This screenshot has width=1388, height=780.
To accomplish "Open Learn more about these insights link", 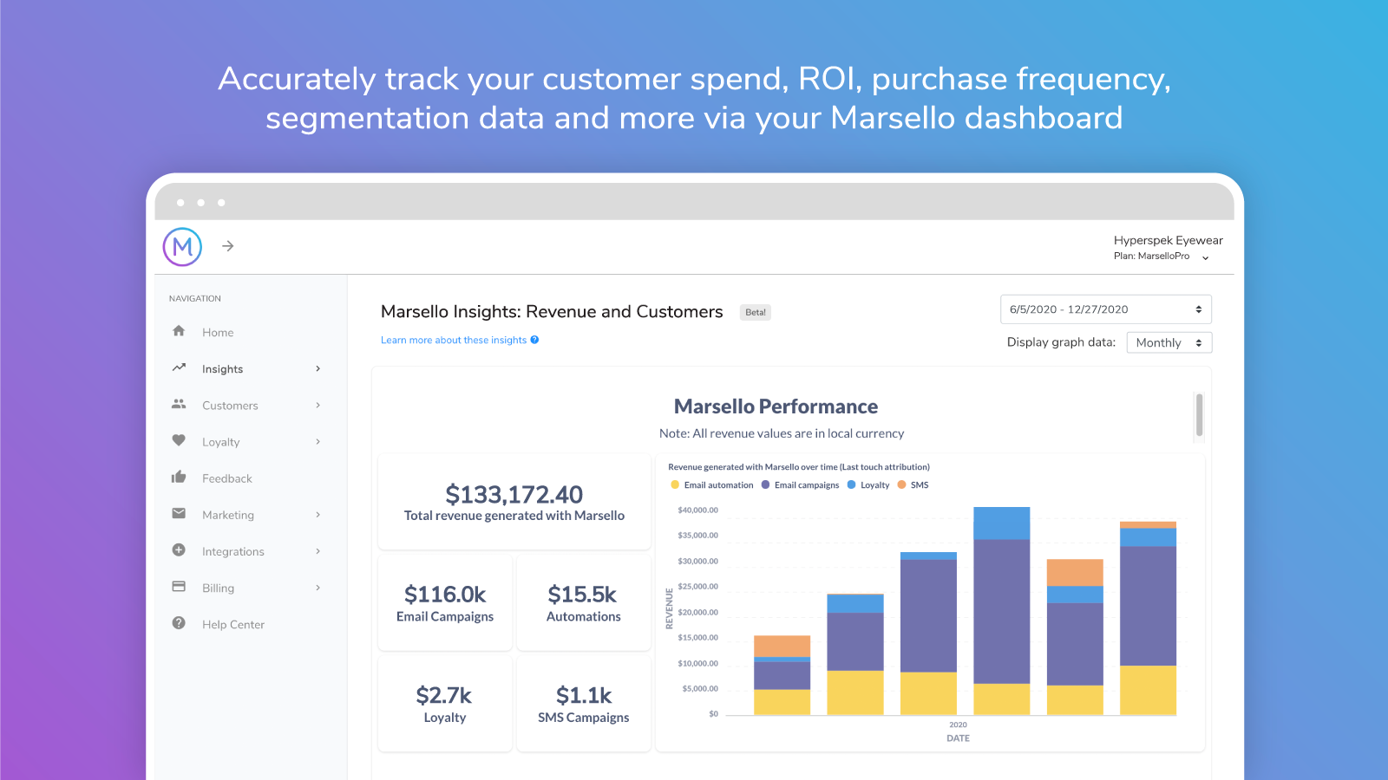I will [x=454, y=340].
